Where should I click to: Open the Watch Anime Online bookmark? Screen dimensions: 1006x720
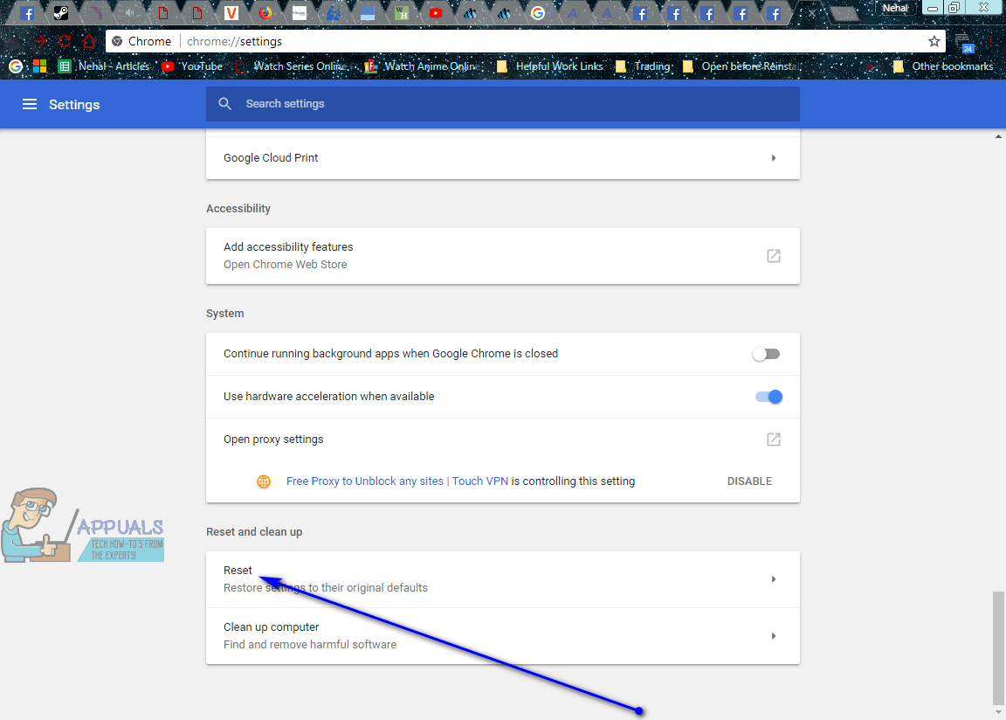click(x=422, y=66)
